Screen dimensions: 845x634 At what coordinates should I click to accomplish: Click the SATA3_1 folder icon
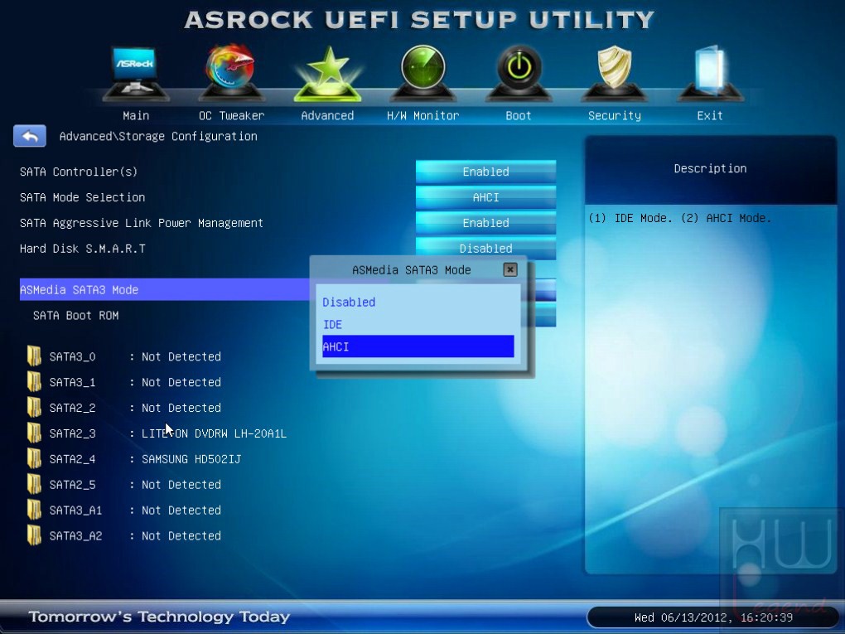coord(34,382)
